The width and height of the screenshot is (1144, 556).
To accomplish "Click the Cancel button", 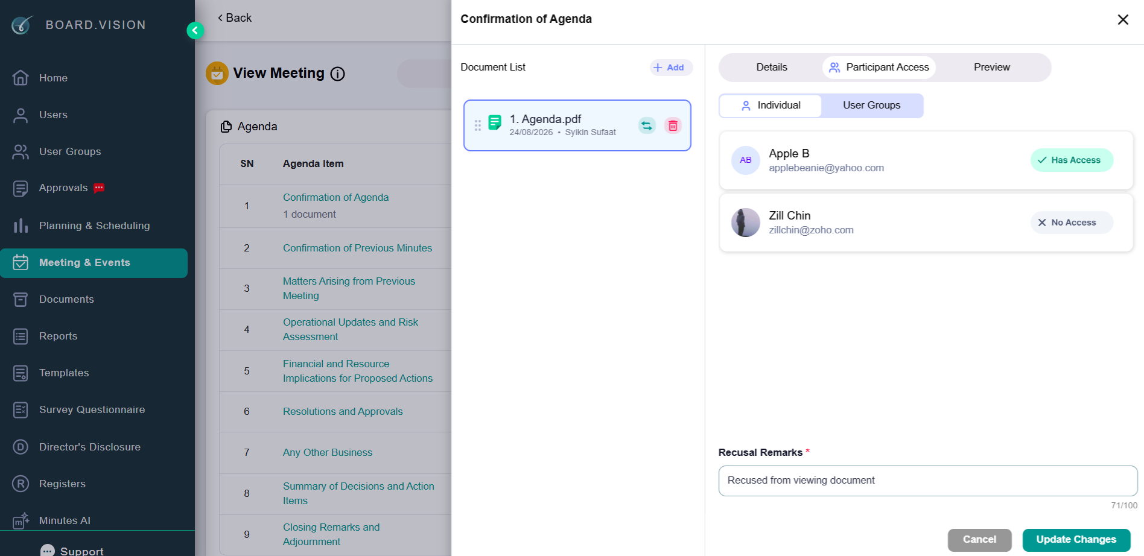I will coord(979,540).
